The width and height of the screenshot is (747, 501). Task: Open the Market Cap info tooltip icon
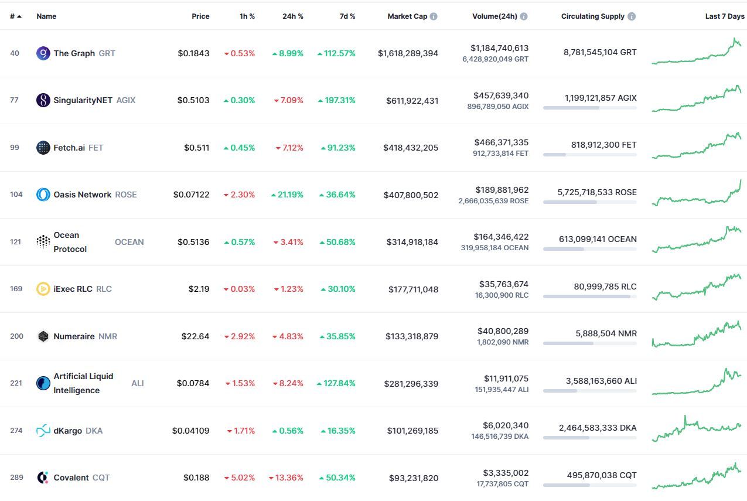click(434, 16)
